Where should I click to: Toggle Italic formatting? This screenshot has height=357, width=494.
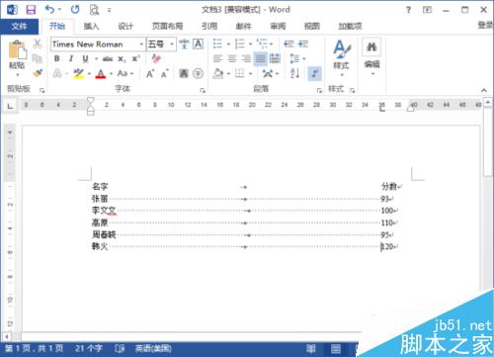71,58
